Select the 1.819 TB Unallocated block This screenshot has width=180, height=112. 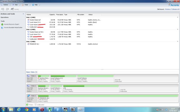149,88
